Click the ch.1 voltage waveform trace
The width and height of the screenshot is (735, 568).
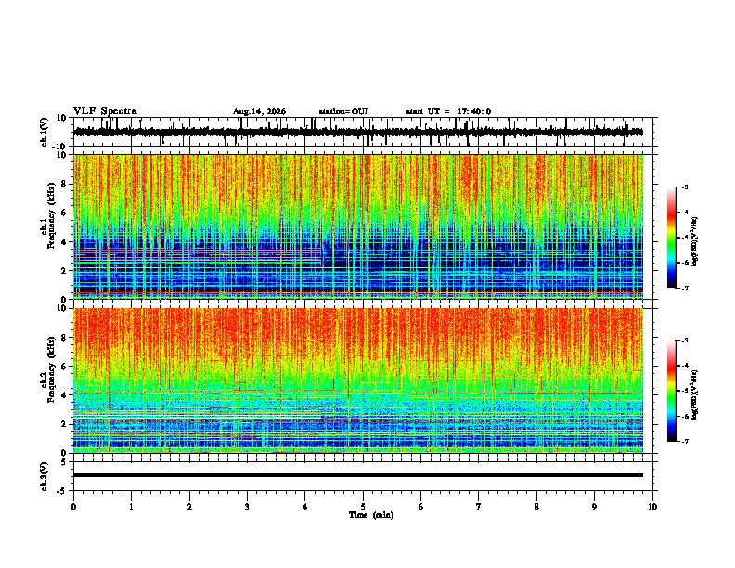tap(358, 132)
